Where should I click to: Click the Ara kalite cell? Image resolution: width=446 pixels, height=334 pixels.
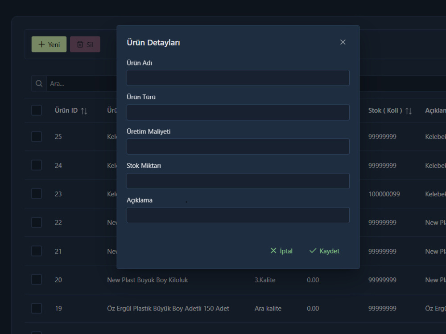(x=268, y=309)
